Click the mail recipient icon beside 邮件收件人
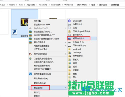Screen dimensions: 125x97 point(69,35)
